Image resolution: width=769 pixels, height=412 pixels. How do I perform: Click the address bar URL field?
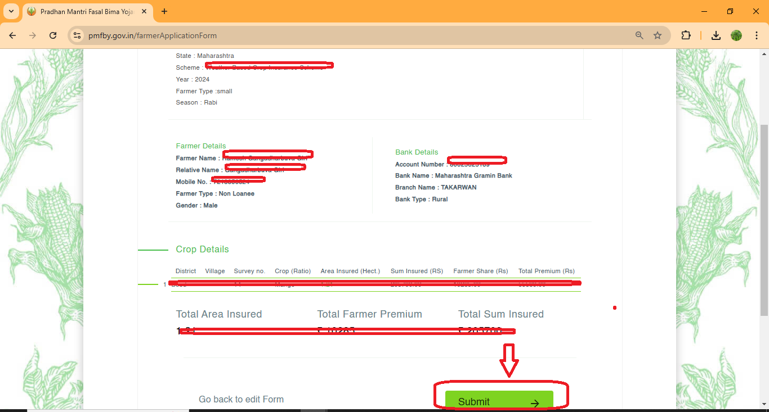coord(338,35)
